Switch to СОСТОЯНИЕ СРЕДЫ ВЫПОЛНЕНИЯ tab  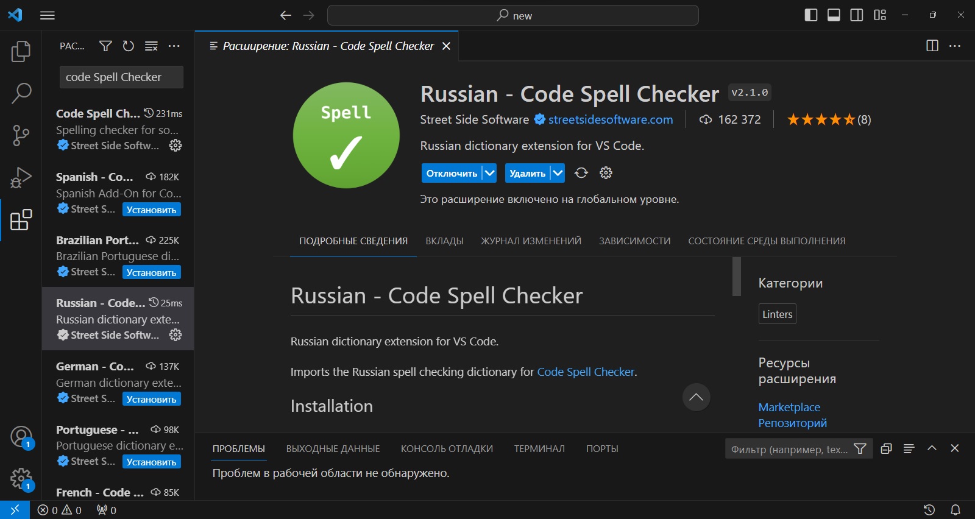767,241
